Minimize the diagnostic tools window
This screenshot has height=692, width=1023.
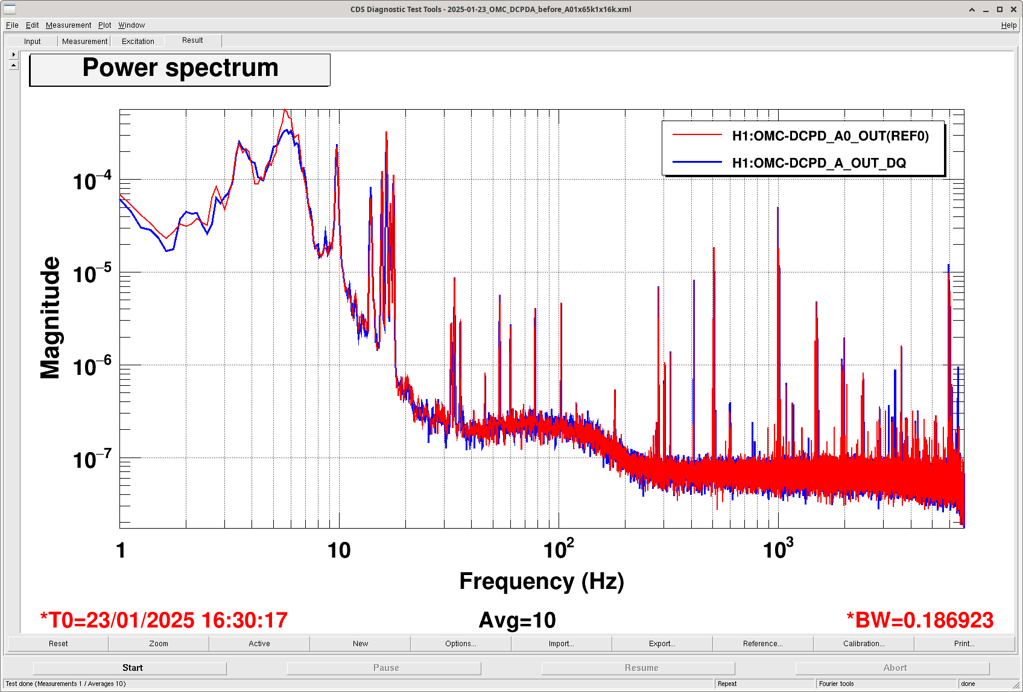click(986, 10)
